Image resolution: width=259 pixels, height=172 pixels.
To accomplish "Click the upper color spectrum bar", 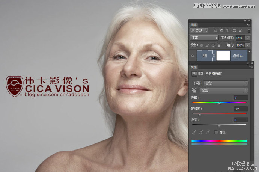I will pyautogui.click(x=219, y=141).
